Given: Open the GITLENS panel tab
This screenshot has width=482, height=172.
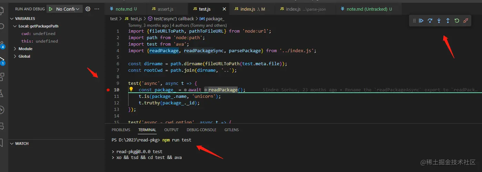Looking at the screenshot, I should click(232, 130).
